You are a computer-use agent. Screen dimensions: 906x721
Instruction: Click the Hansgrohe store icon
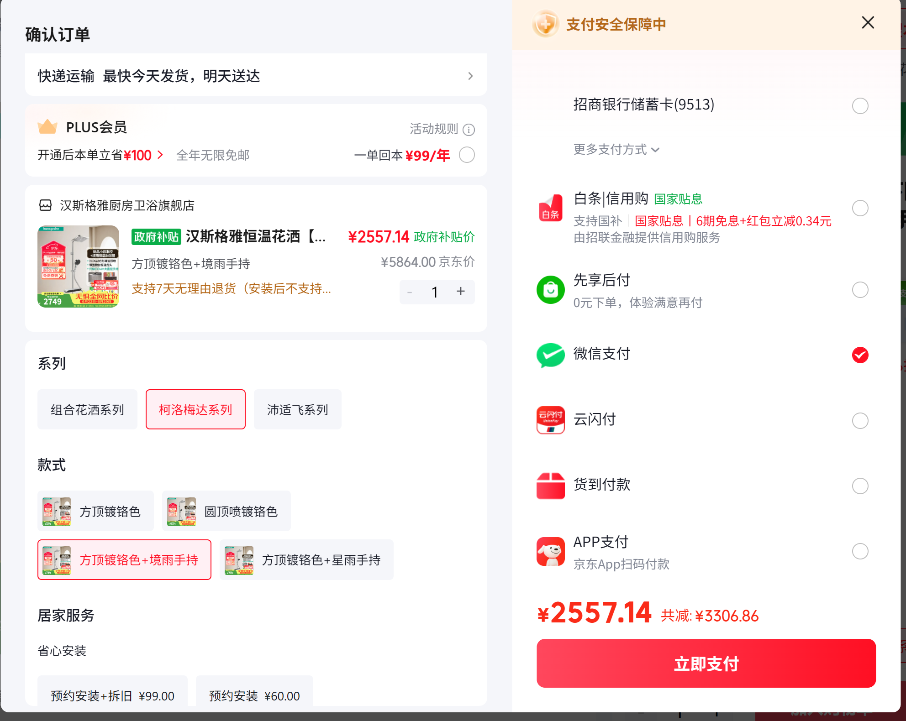(x=45, y=205)
